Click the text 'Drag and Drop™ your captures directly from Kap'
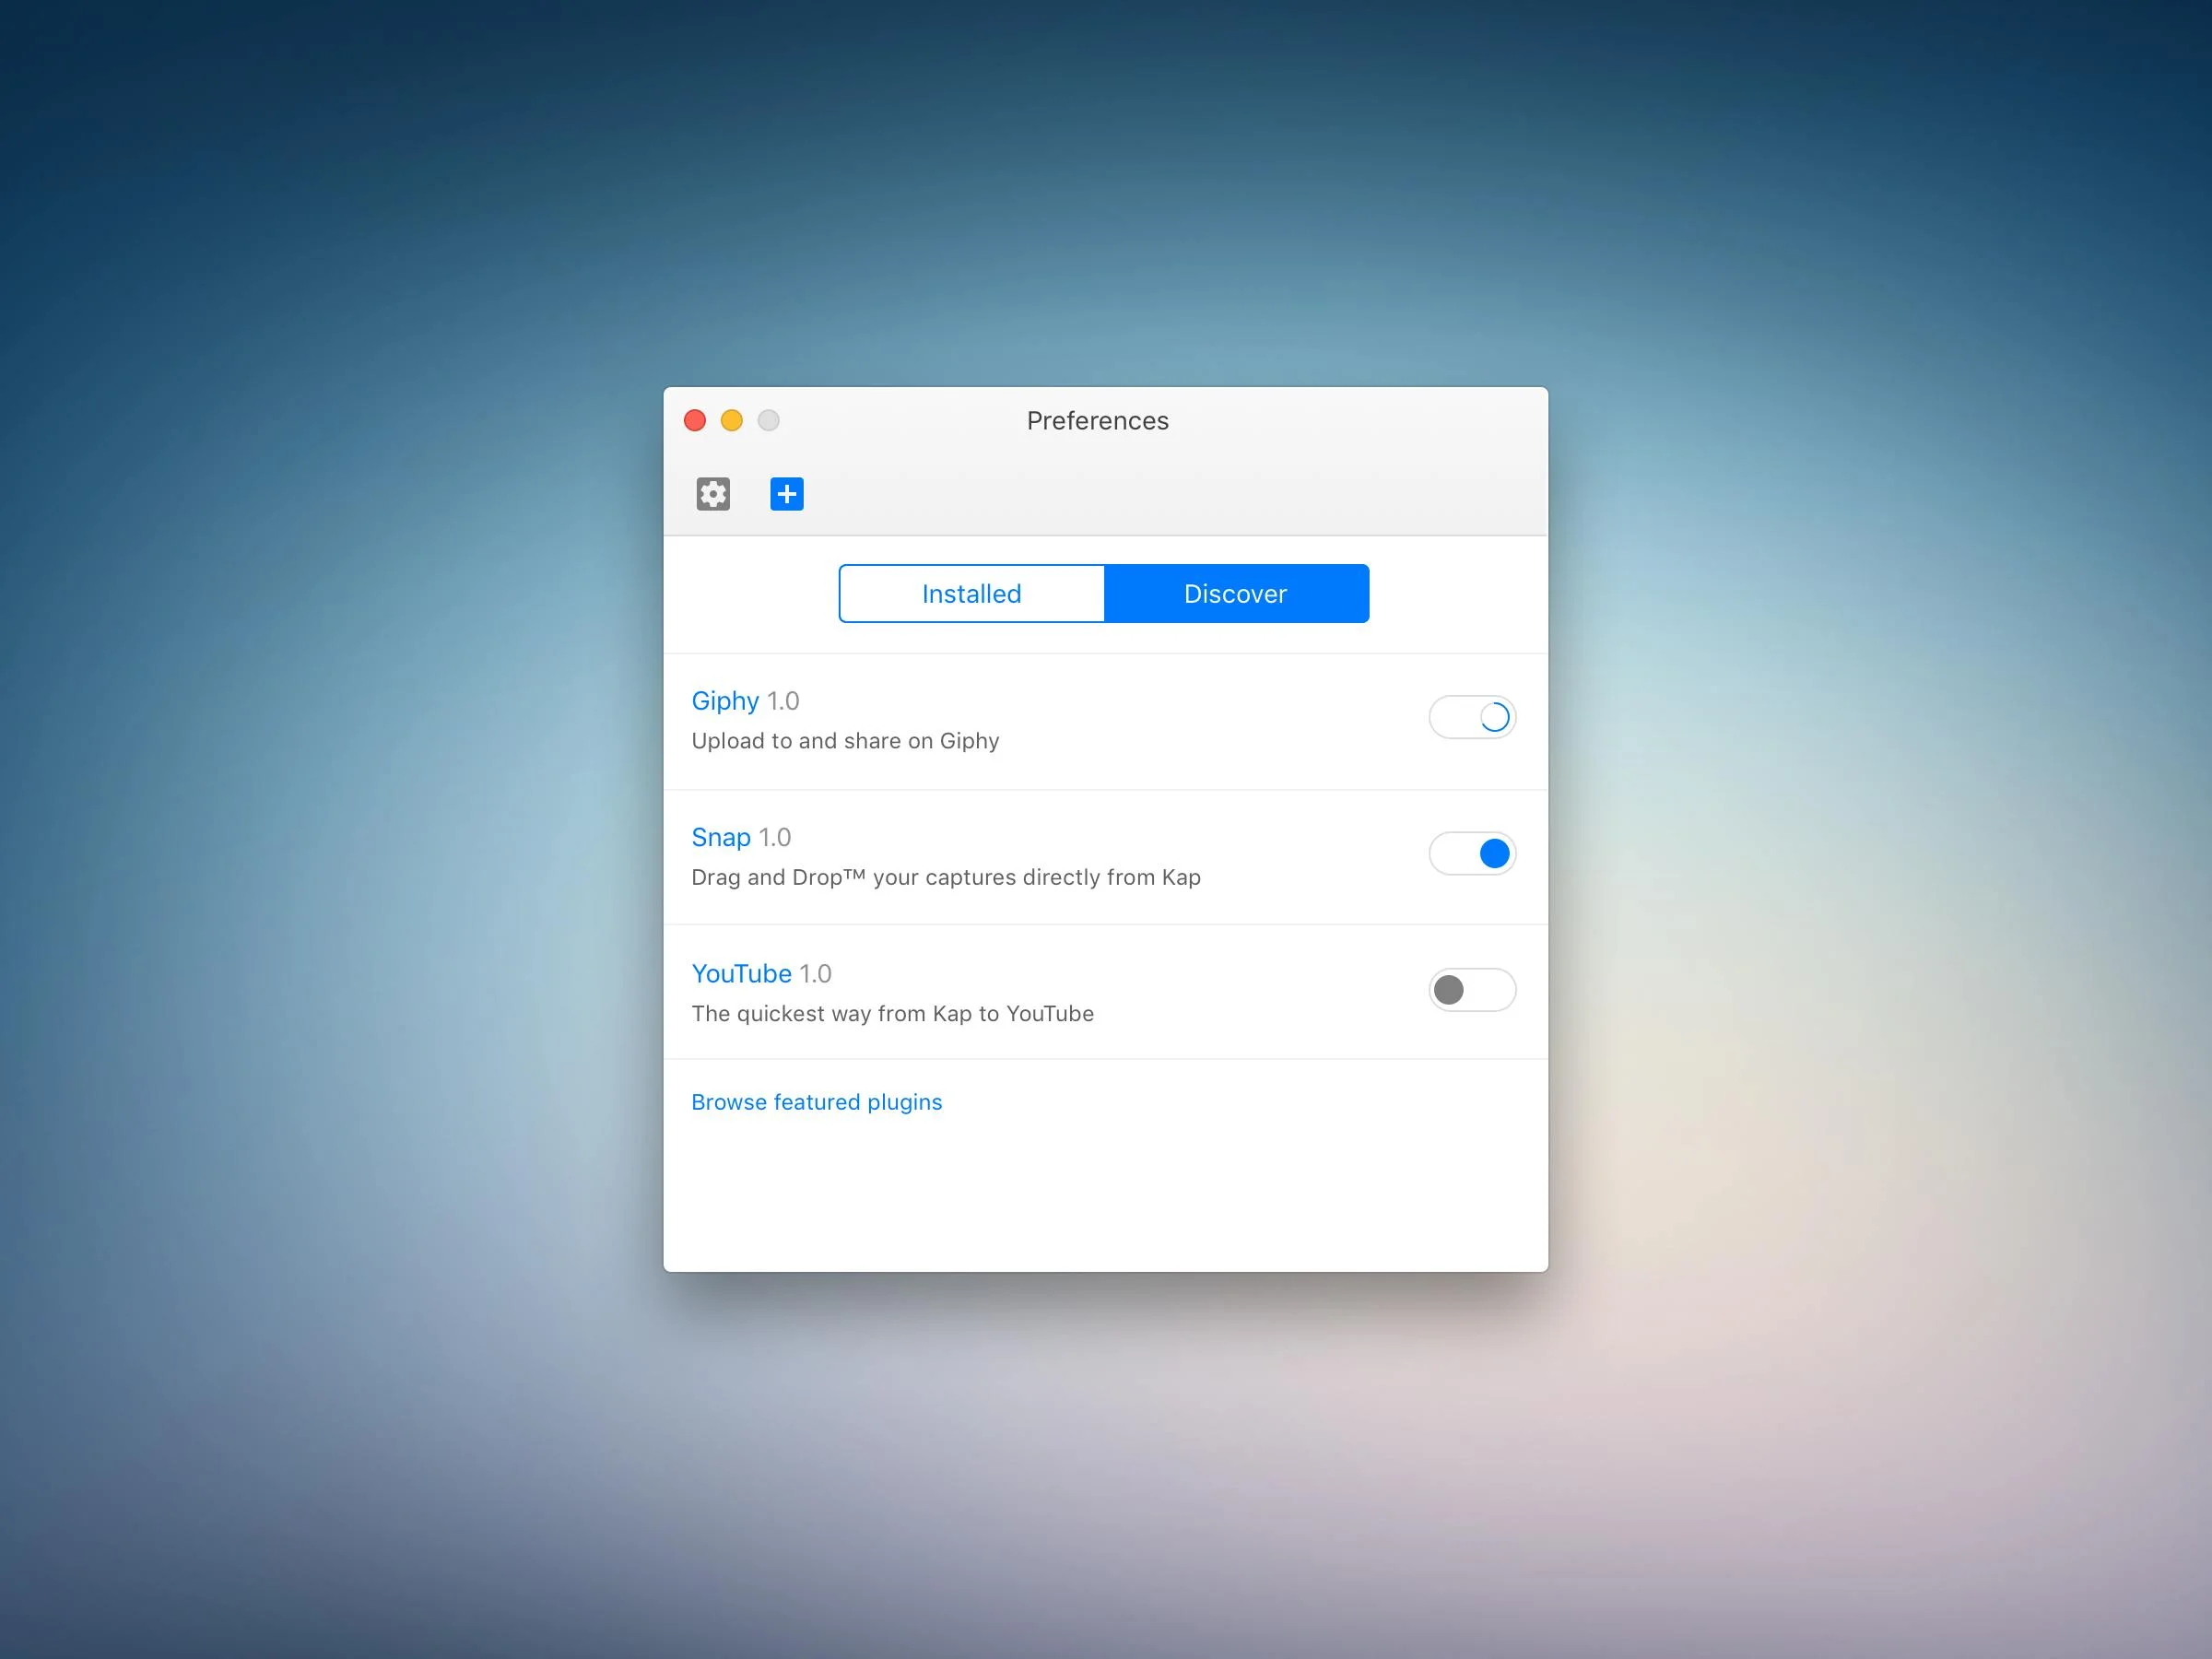Viewport: 2212px width, 1659px height. [x=946, y=877]
